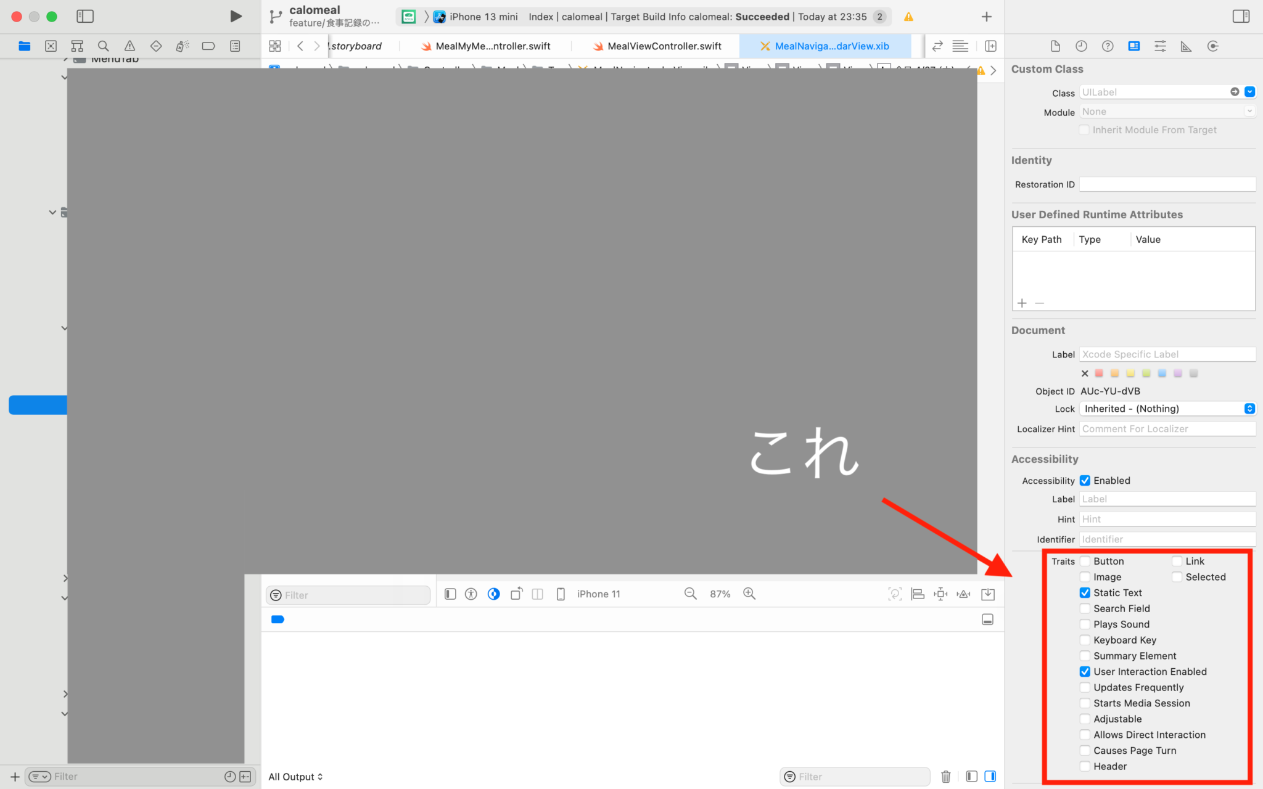The height and width of the screenshot is (789, 1263).
Task: Switch to the .storyboard tab
Action: coord(356,46)
